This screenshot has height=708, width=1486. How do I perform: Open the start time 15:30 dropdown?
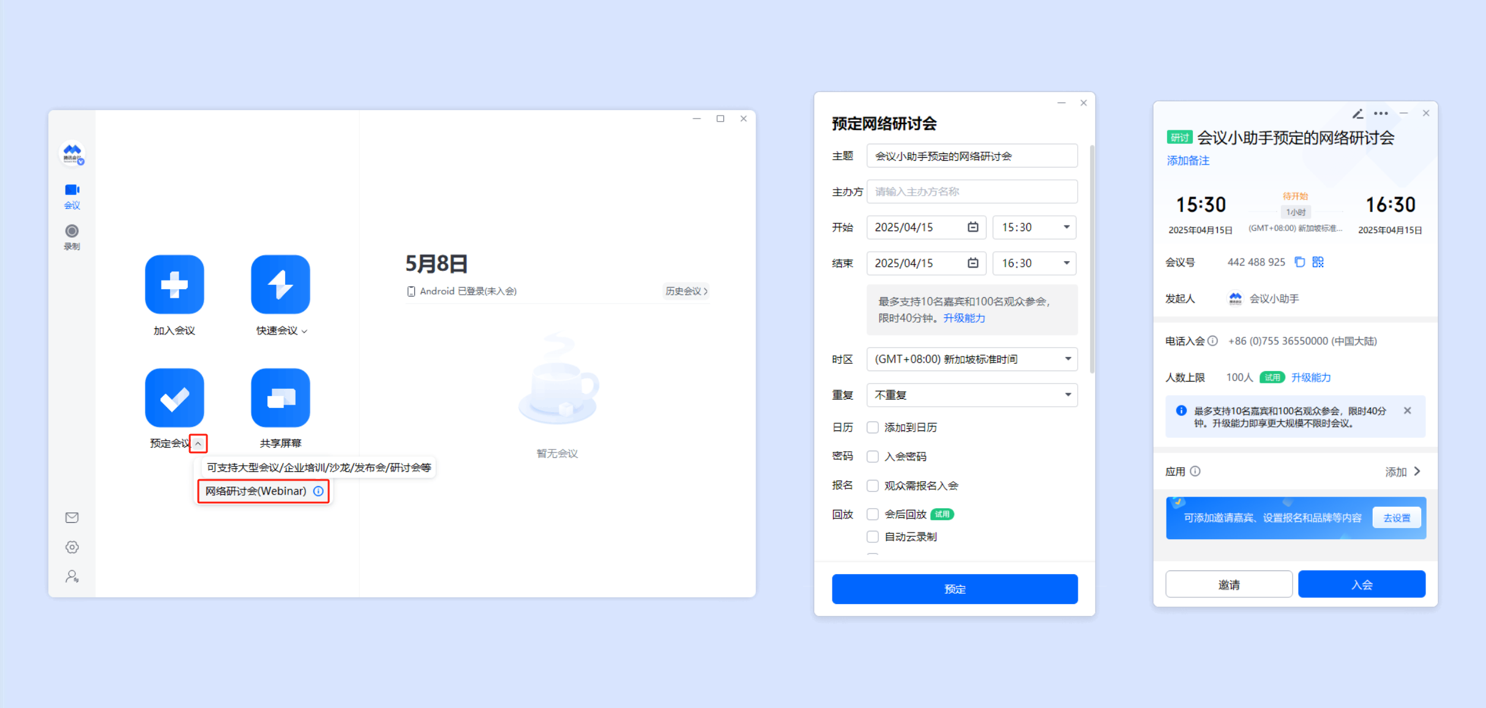pos(1034,227)
